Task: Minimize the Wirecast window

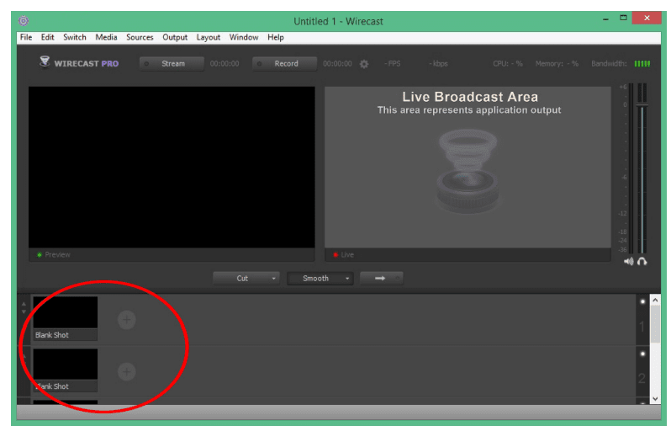Action: pyautogui.click(x=605, y=19)
